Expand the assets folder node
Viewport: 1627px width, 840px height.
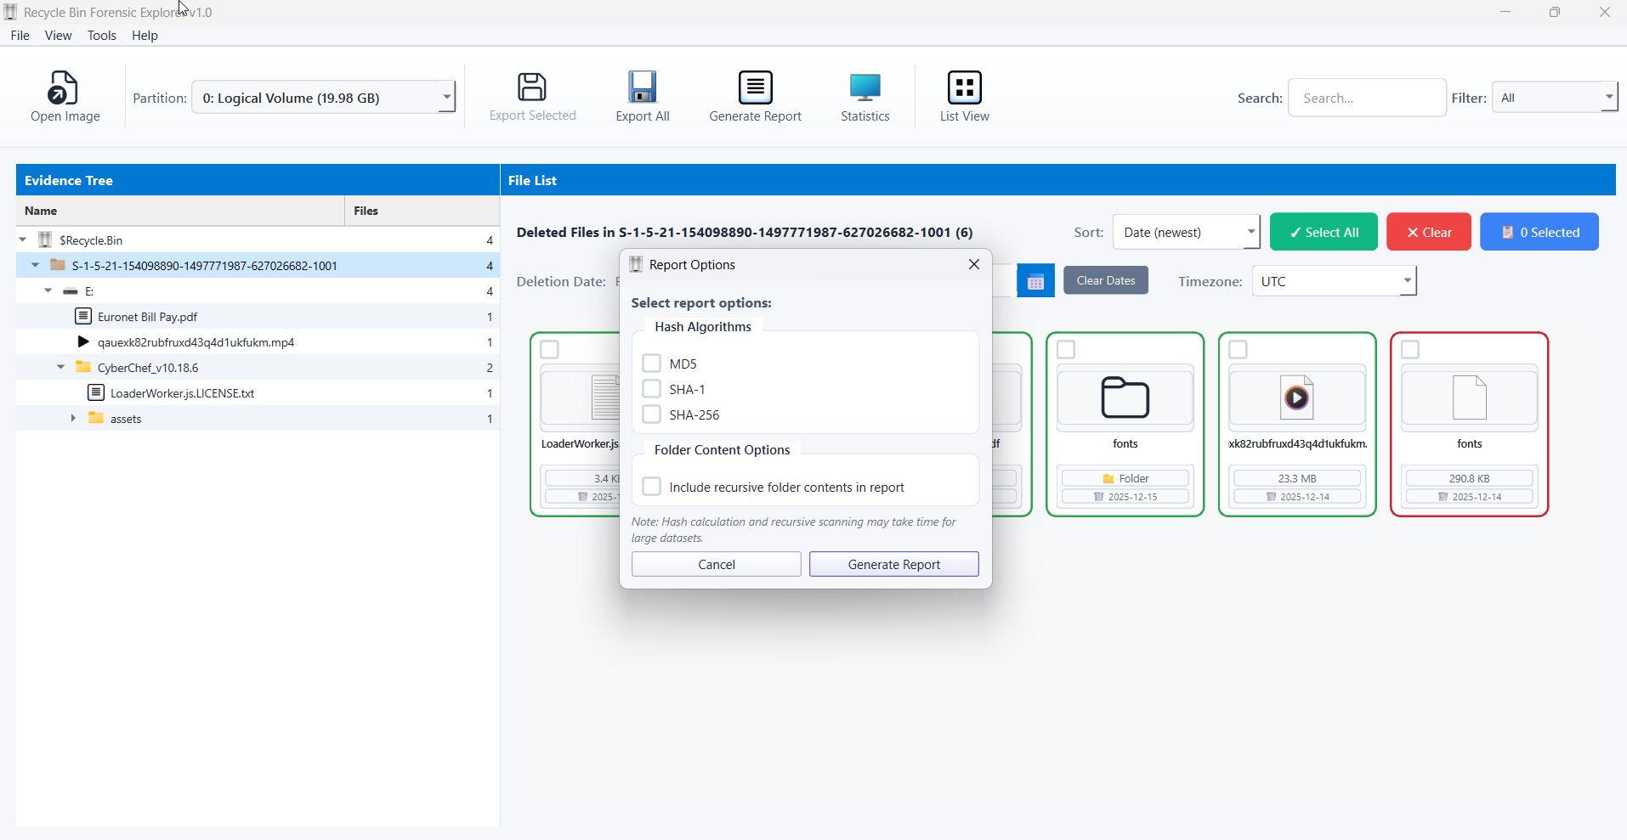[x=73, y=418]
